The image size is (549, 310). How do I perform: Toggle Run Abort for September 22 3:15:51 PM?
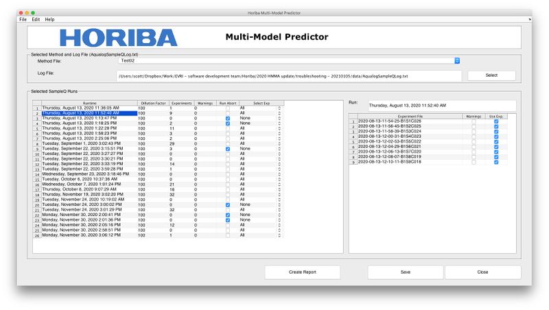point(228,149)
